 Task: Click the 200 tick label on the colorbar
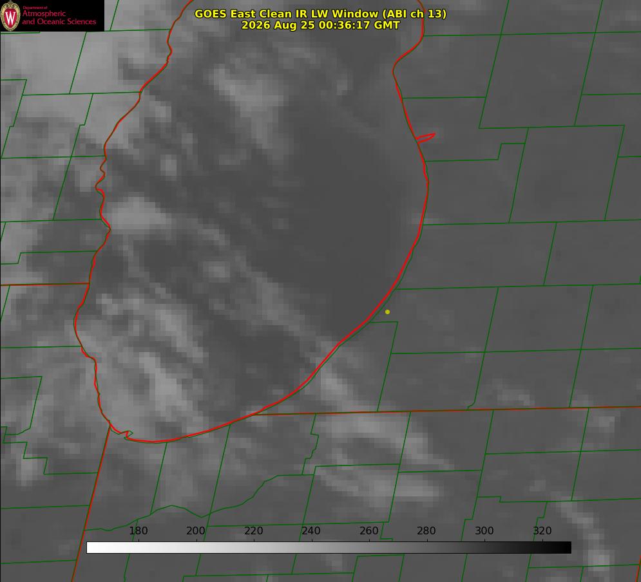point(196,530)
